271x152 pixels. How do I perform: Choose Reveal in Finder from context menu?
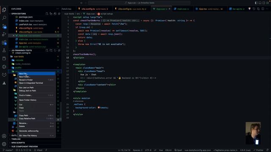[x=36, y=80]
